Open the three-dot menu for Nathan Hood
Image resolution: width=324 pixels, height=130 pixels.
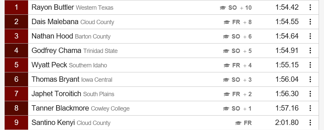pyautogui.click(x=310, y=36)
